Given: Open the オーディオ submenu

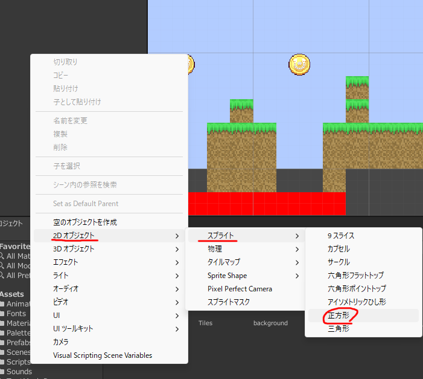Looking at the screenshot, I should tap(109, 289).
